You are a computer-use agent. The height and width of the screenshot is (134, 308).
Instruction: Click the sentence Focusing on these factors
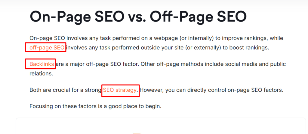coord(95,106)
